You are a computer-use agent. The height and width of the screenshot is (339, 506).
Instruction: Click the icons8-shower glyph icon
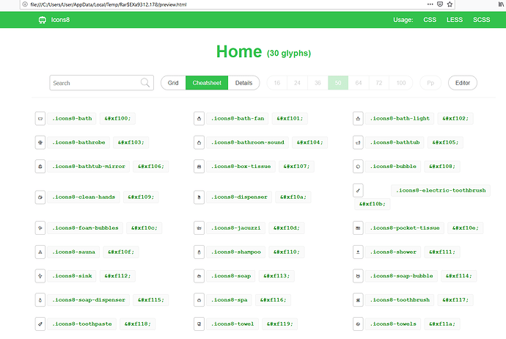[358, 252]
